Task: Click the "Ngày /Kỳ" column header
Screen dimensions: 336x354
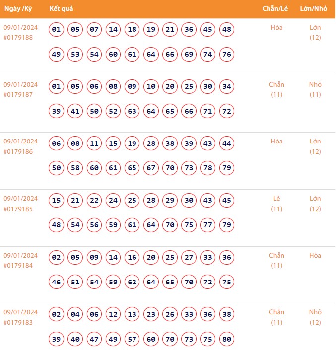Action: (x=19, y=9)
